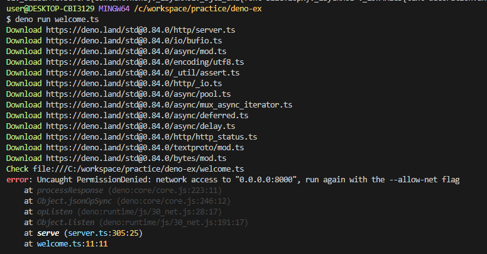Viewport: 487px width, 254px height.
Task: Open the textproto/mod.ts download URL
Action: tap(145, 147)
